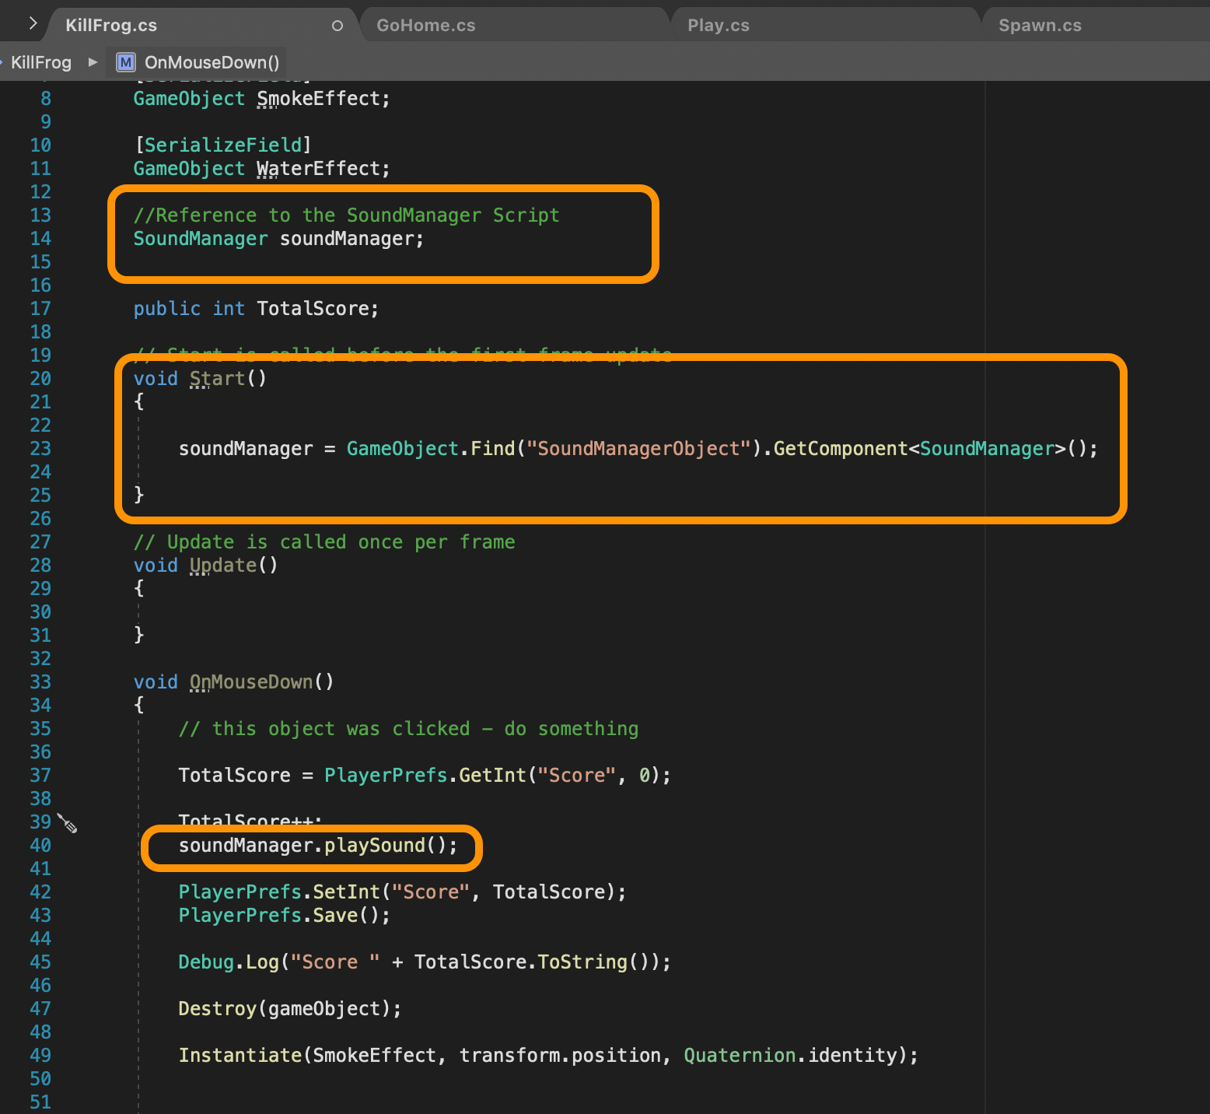This screenshot has width=1210, height=1114.
Task: Click line number 33 in the gutter
Action: [40, 682]
